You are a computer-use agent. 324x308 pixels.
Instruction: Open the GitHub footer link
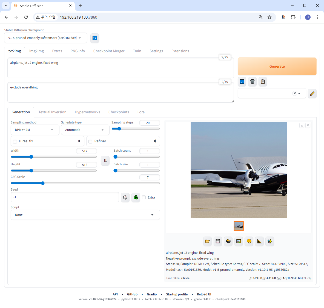(132, 294)
